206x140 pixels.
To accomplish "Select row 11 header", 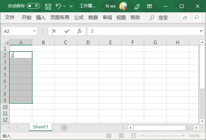I will 5,113.
